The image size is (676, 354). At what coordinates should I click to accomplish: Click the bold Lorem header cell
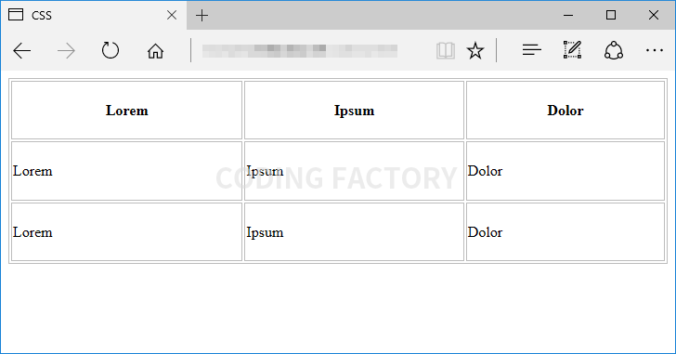coord(126,111)
